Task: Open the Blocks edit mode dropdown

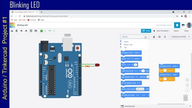Action: [x=135, y=37]
